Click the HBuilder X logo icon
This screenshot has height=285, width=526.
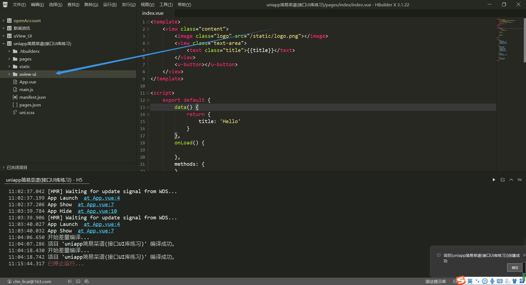coord(5,4)
